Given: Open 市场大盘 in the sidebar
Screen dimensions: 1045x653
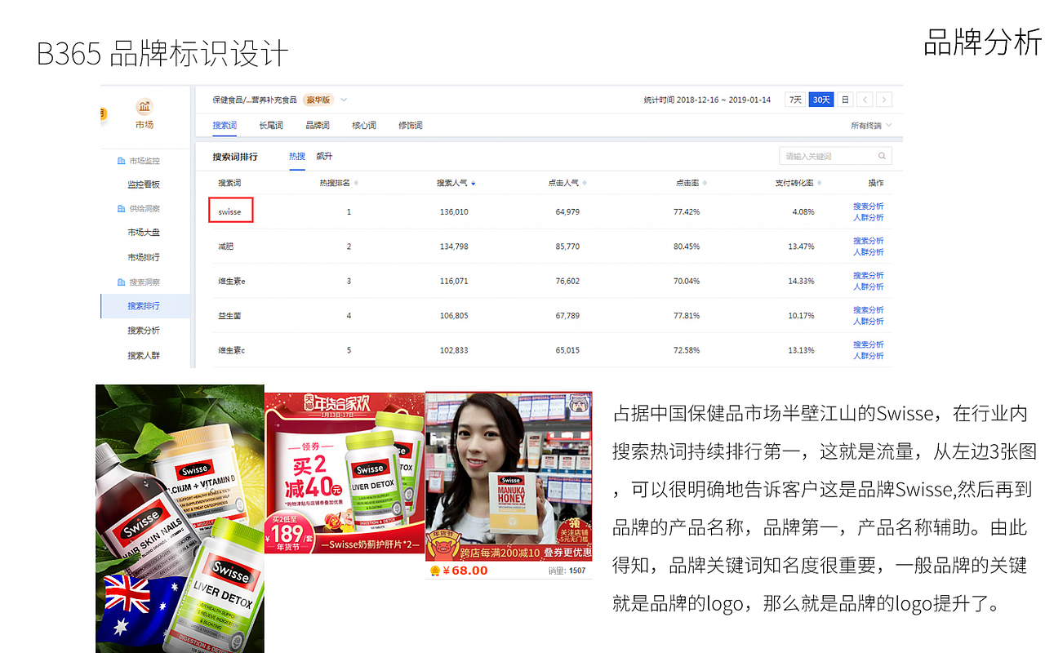Looking at the screenshot, I should click(144, 233).
